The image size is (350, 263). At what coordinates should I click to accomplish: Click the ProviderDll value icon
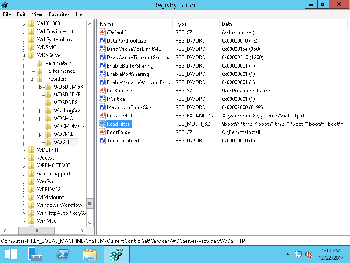(x=102, y=116)
